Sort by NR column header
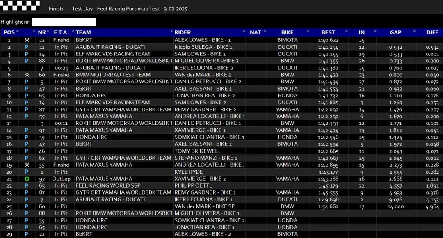This screenshot has height=238, width=443. click(42, 32)
